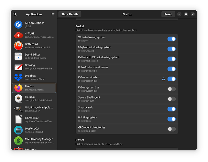Image resolution: width=208 pixels, height=162 pixels.
Task: Toggle Smart cards socket switch
Action: [x=171, y=109]
